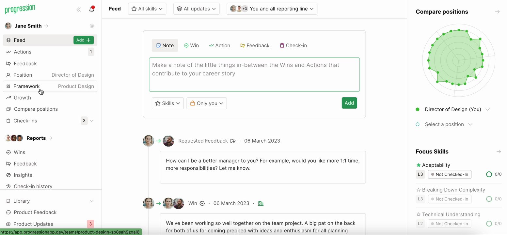Click the green Add button under note
The width and height of the screenshot is (507, 235).
349,103
